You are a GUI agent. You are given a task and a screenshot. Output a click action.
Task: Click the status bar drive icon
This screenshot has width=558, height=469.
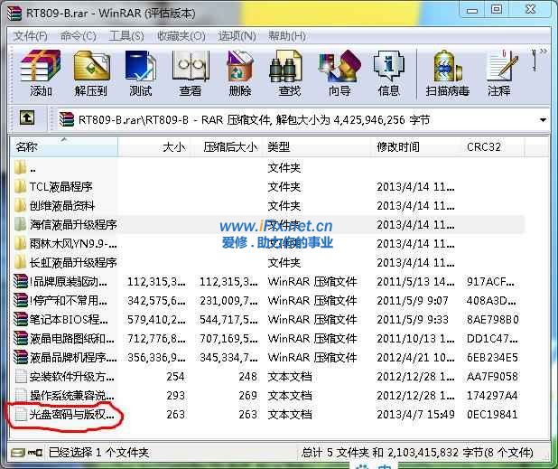point(18,453)
